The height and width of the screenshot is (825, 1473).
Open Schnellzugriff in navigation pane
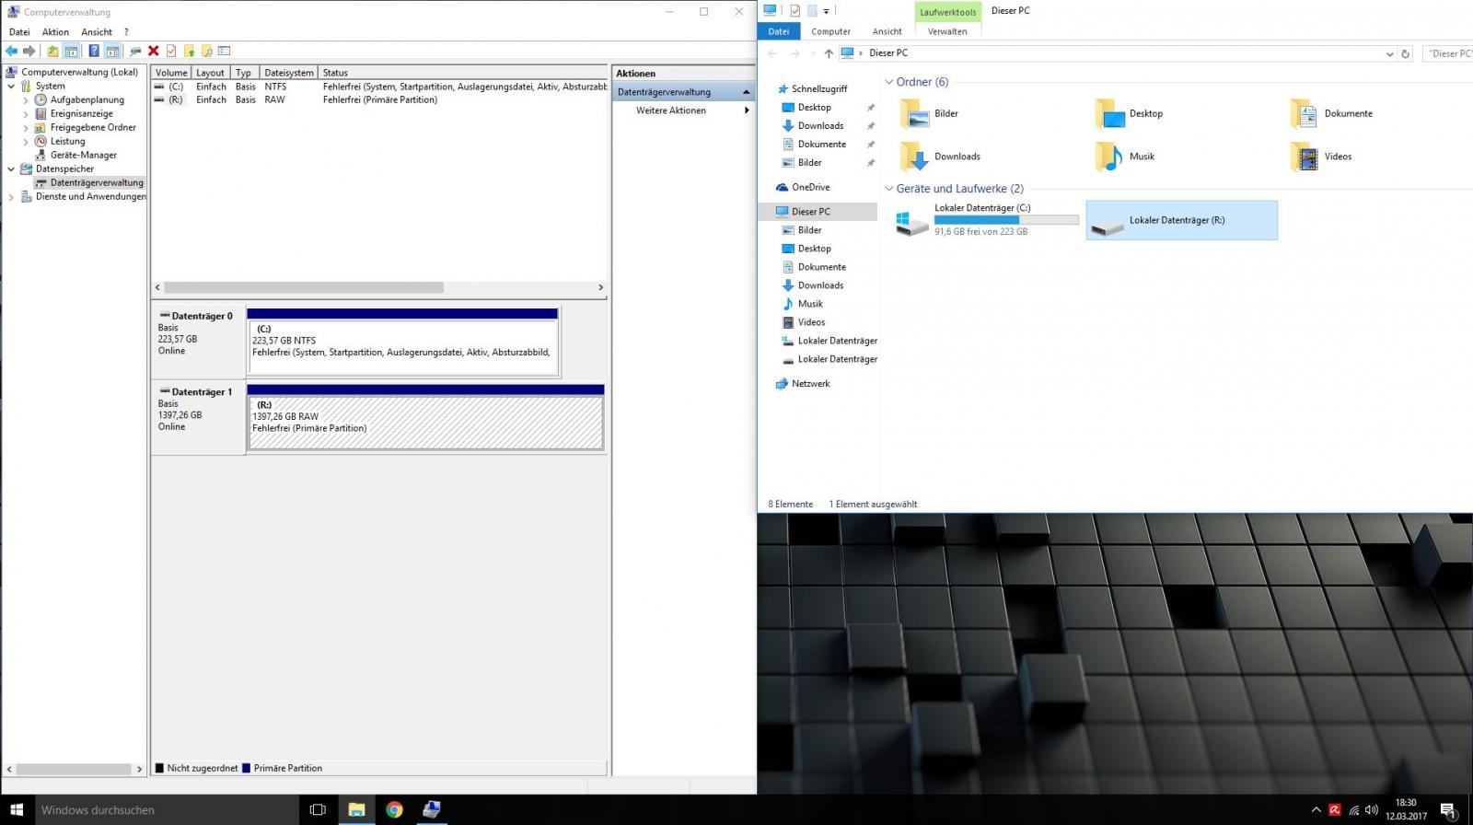(818, 88)
